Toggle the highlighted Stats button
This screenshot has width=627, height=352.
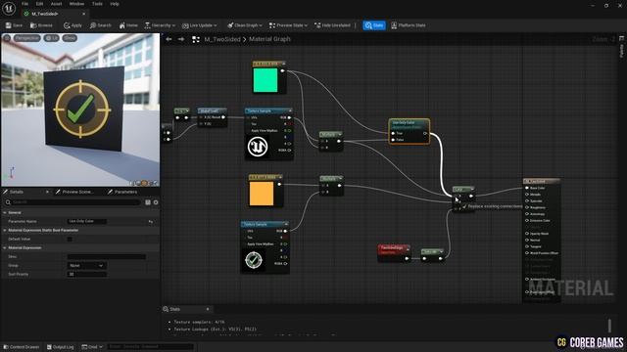tap(374, 25)
